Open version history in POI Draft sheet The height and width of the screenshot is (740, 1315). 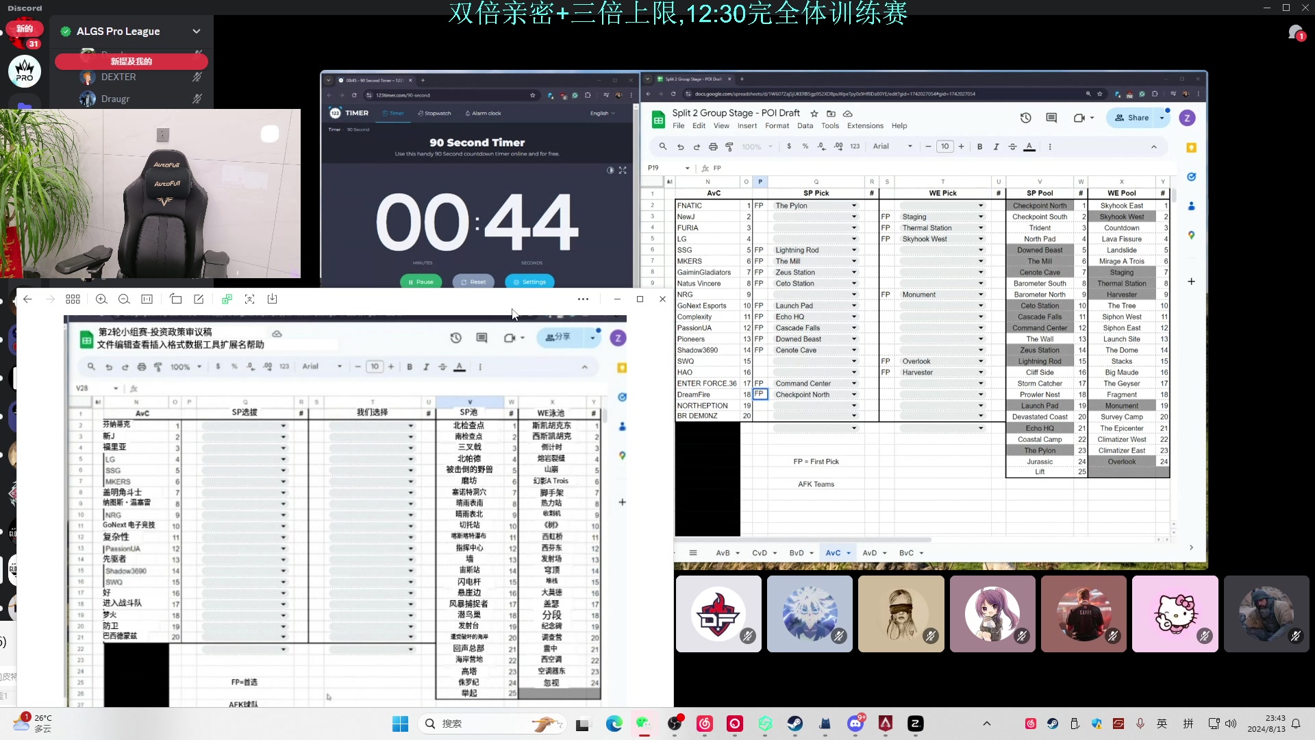pos(1025,118)
